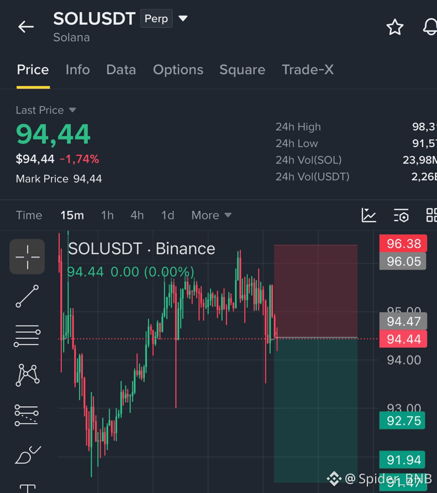Select the 4h timeframe
This screenshot has width=437, height=493.
pyautogui.click(x=137, y=216)
